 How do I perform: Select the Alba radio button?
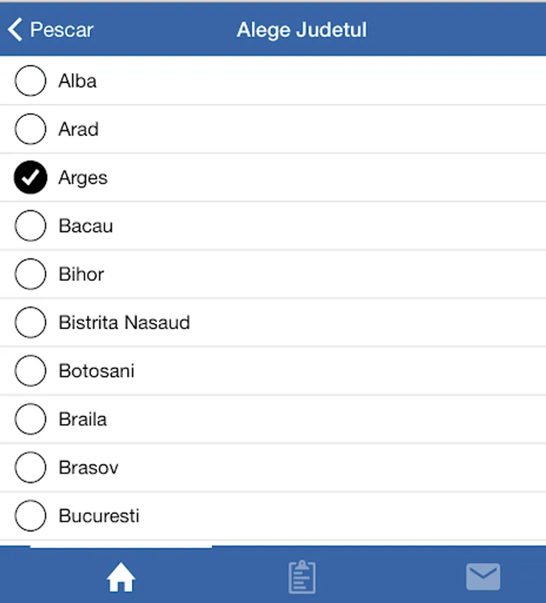[31, 81]
